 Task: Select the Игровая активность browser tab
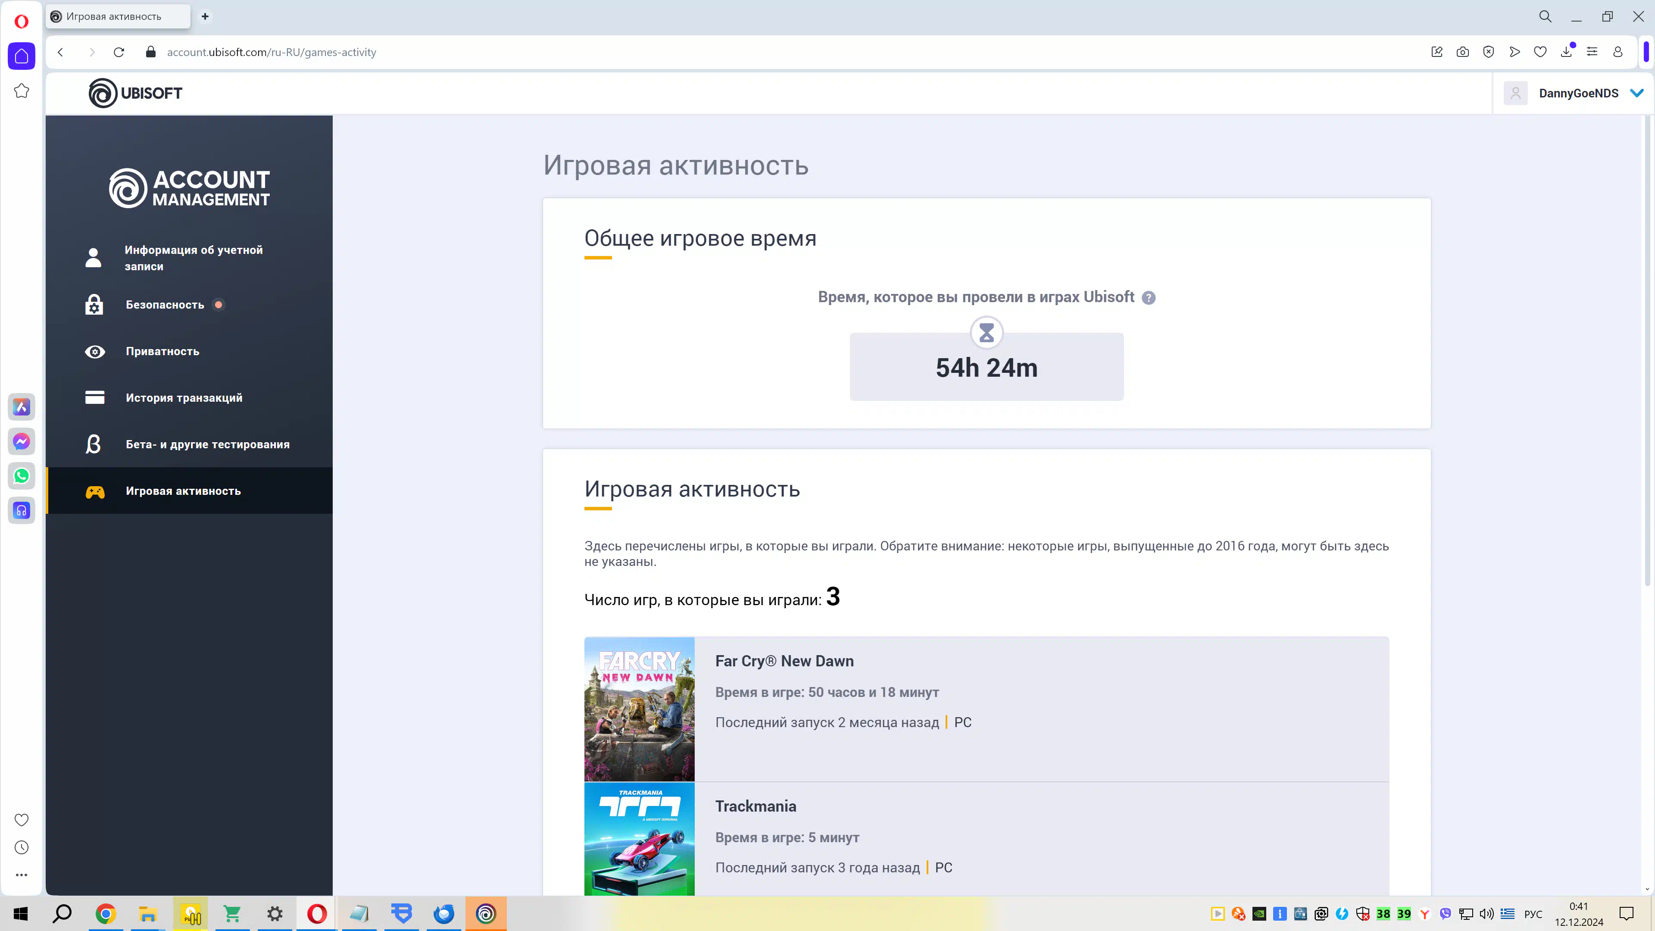pos(118,17)
